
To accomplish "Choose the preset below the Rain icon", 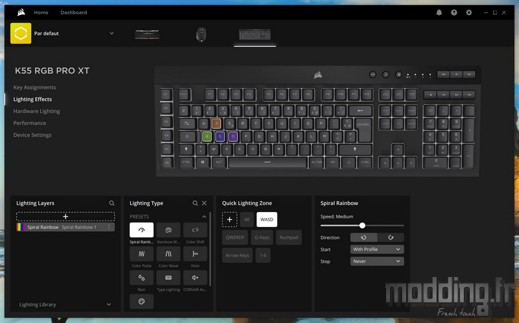I will (x=141, y=302).
